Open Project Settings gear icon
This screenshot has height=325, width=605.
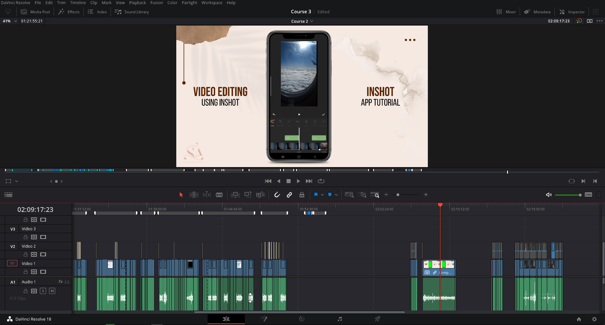click(594, 319)
